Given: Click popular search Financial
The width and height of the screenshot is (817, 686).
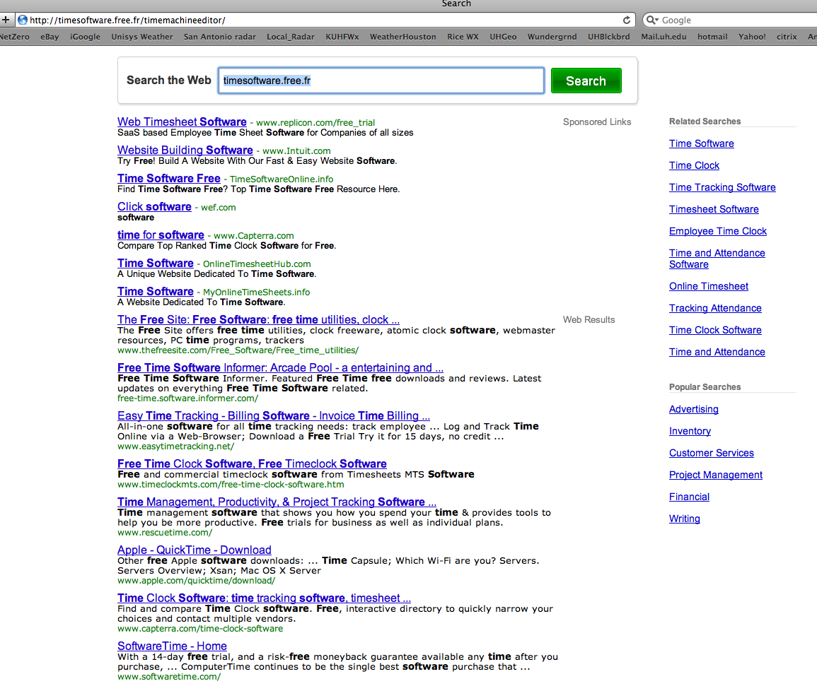Looking at the screenshot, I should (689, 497).
